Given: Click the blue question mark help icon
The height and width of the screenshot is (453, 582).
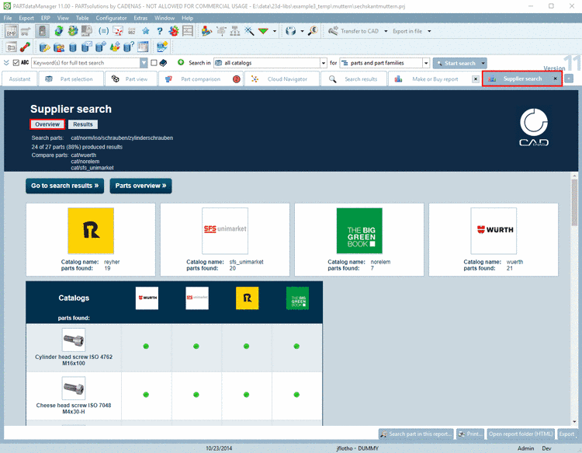Looking at the screenshot, I should [x=160, y=31].
